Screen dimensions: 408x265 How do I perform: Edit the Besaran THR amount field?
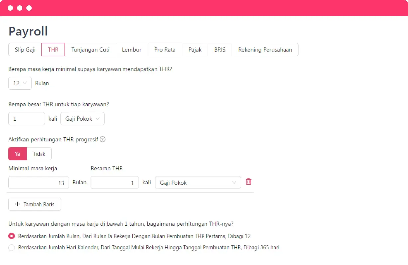point(115,183)
